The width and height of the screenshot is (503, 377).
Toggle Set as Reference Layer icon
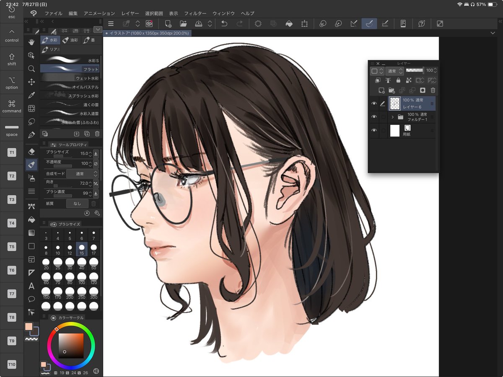pyautogui.click(x=388, y=80)
